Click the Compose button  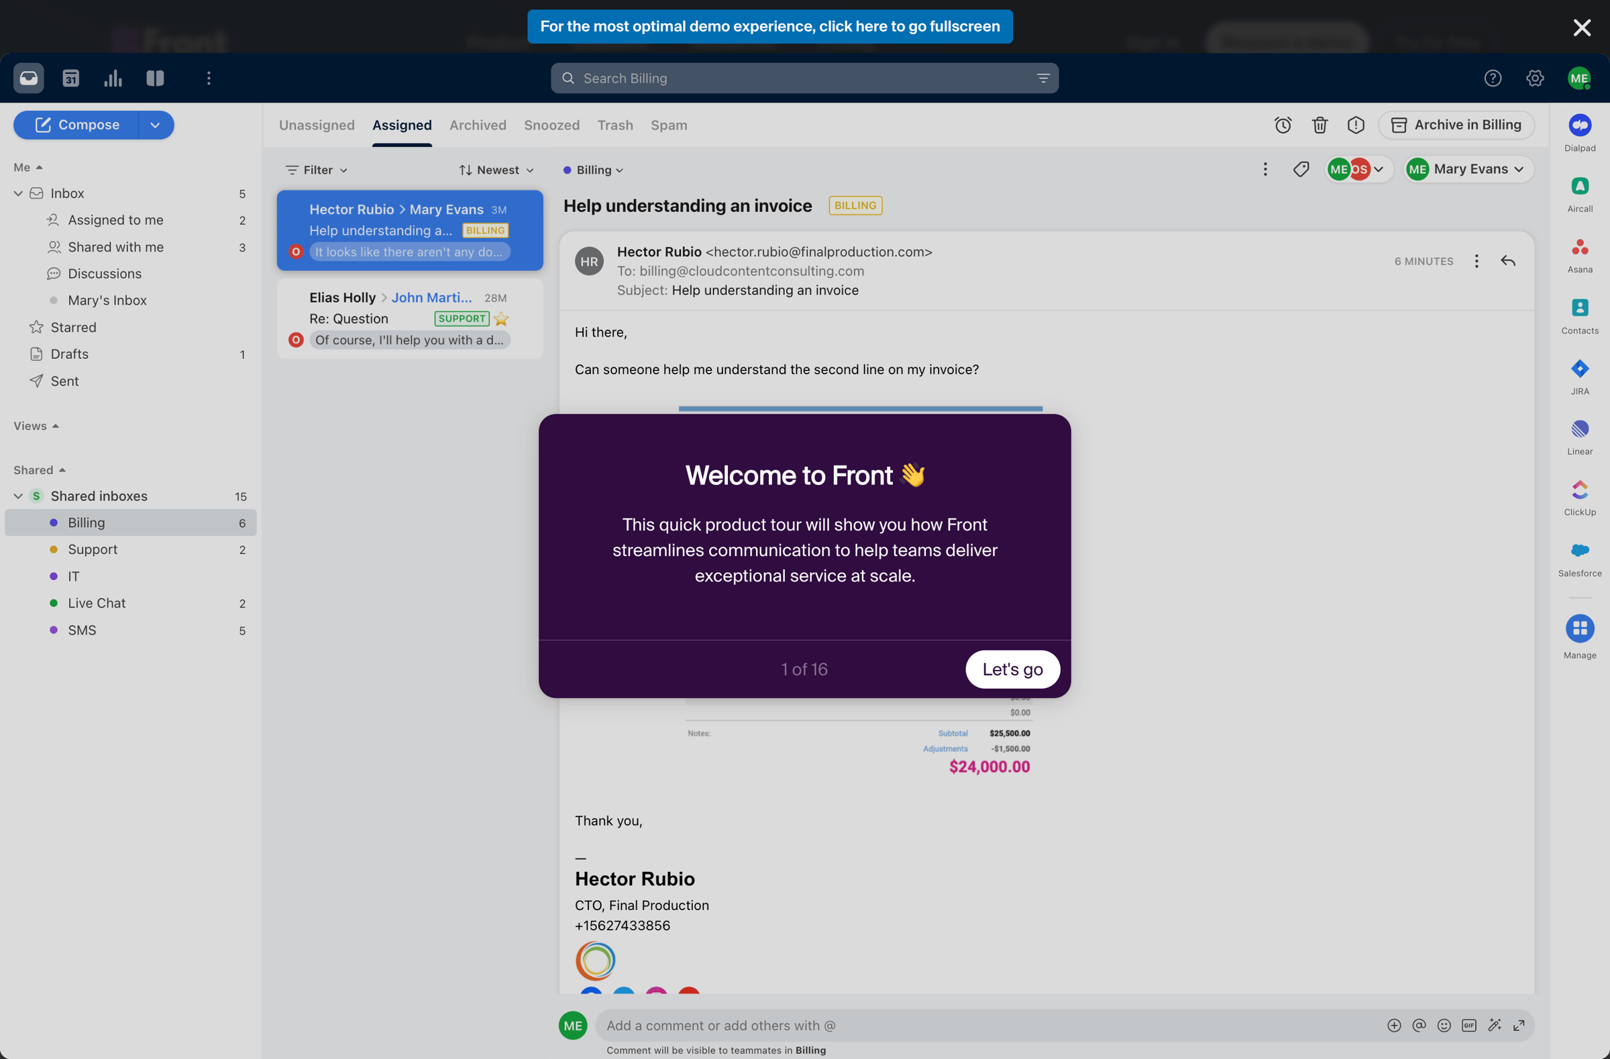click(x=76, y=125)
